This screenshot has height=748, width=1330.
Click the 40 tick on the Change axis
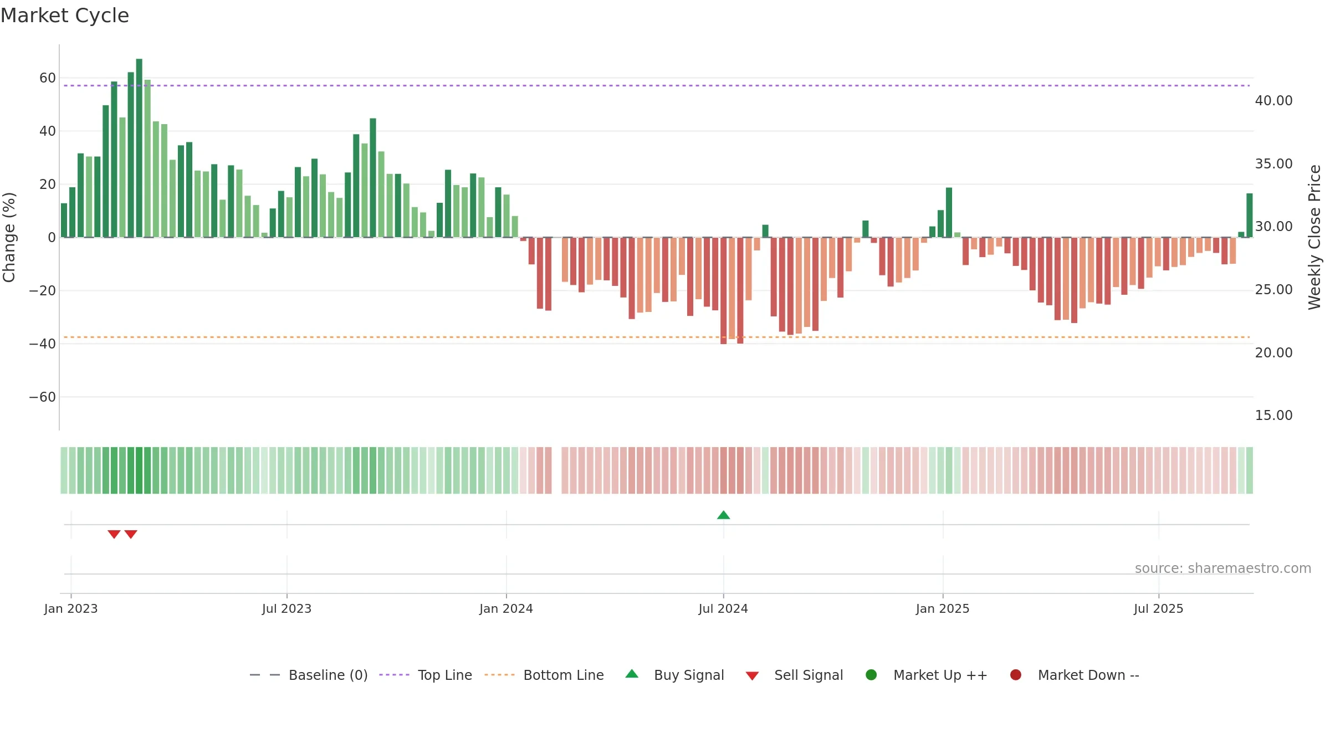[x=48, y=131]
